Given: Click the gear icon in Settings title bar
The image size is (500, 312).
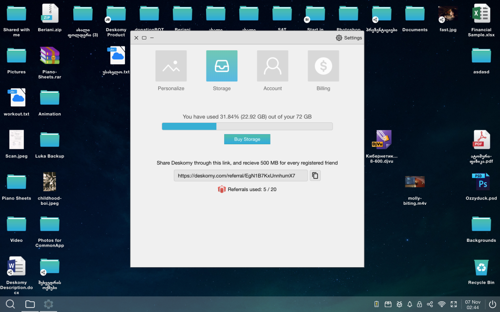Looking at the screenshot, I should [339, 38].
